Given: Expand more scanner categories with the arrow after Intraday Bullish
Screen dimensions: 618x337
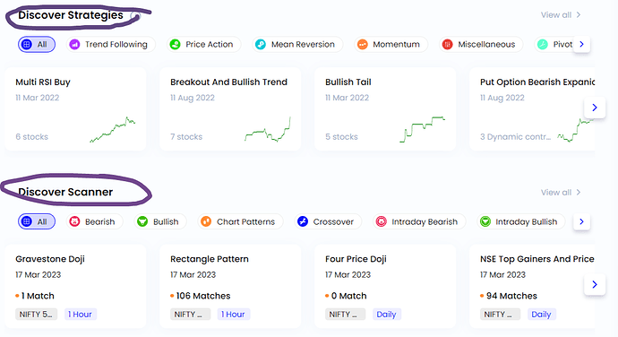Looking at the screenshot, I should (x=581, y=221).
